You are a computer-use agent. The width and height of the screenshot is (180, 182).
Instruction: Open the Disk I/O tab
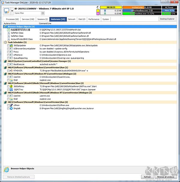click(x=82, y=19)
